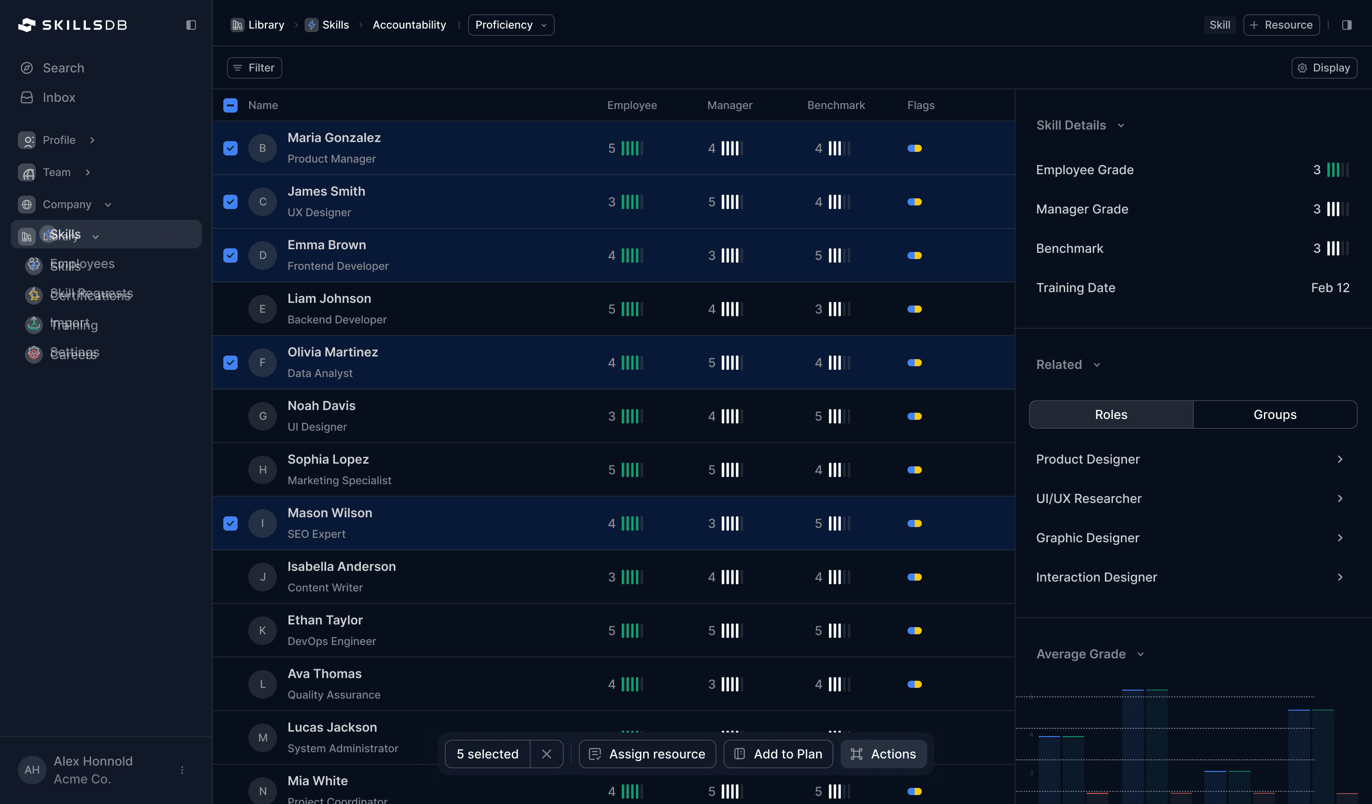Open the Proficiency dropdown
The width and height of the screenshot is (1372, 804).
[510, 25]
